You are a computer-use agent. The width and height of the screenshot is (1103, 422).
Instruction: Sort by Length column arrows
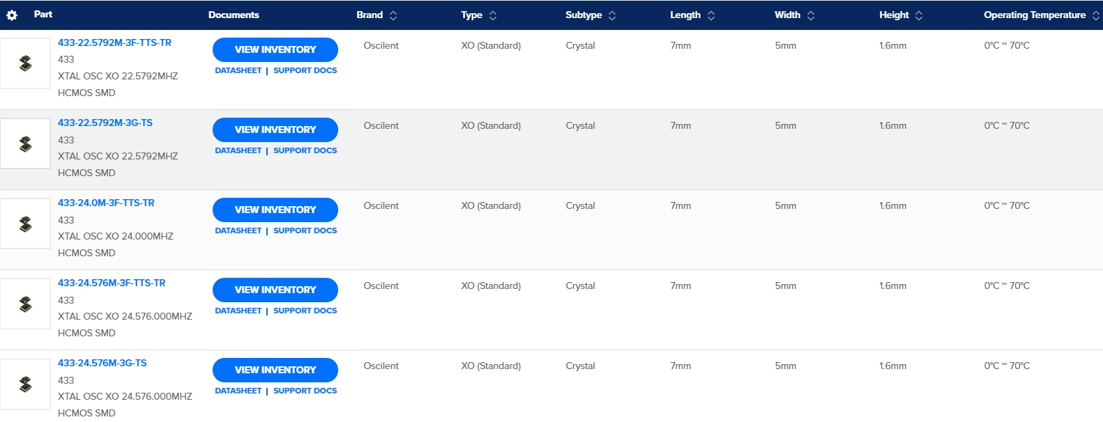(711, 15)
